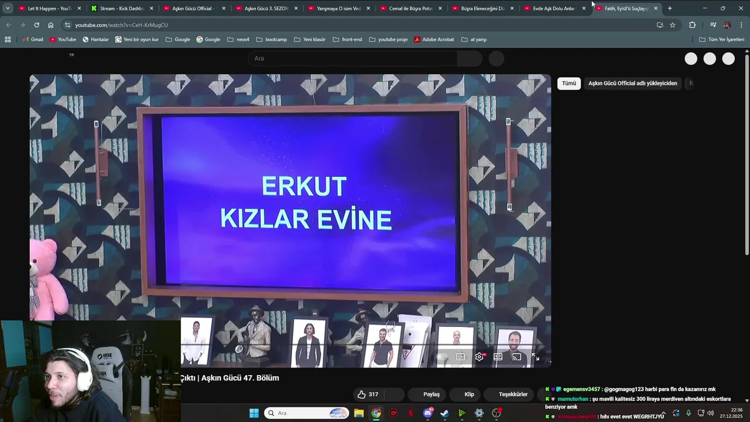Open tab search dropdown arrow

point(8,8)
